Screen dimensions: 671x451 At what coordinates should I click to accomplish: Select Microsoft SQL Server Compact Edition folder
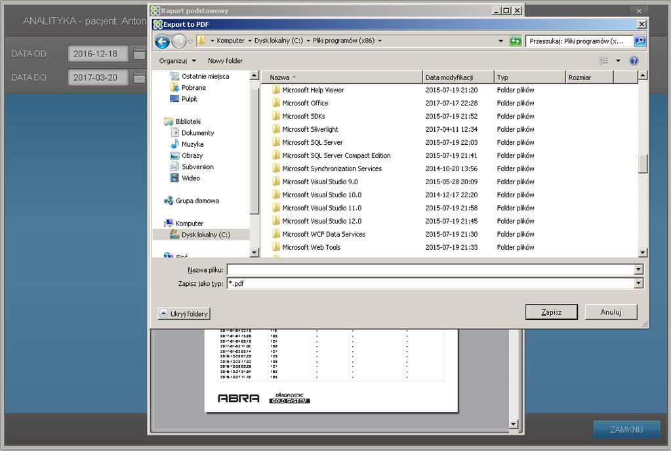[336, 155]
